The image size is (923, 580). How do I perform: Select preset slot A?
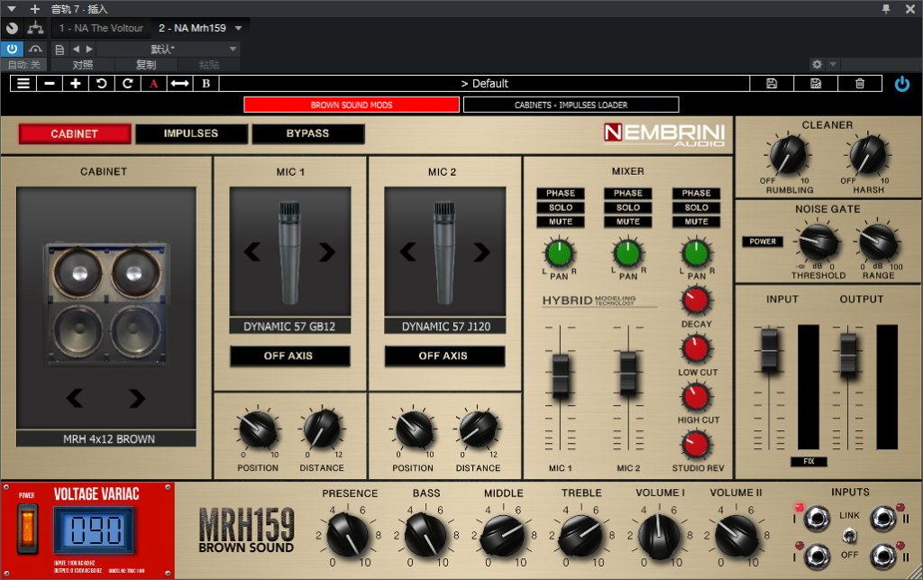click(x=153, y=84)
